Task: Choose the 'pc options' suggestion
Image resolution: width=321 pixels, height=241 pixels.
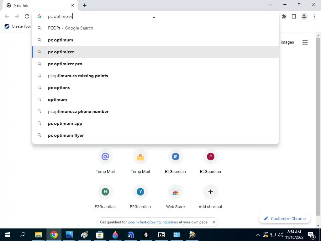Action: tap(155, 88)
